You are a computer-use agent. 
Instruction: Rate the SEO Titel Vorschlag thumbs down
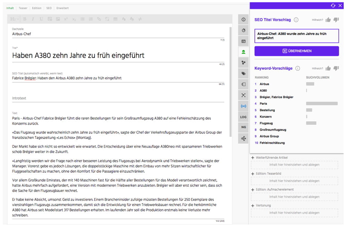coord(336,20)
